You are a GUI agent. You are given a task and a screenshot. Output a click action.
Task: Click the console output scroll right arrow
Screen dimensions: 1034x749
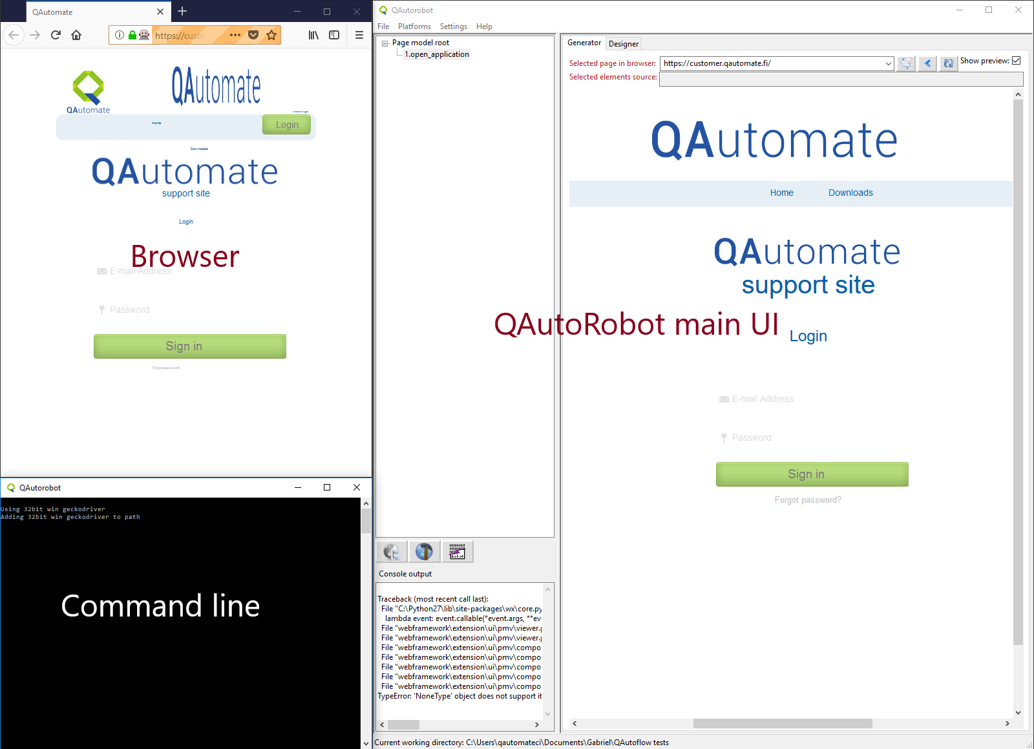pos(536,724)
